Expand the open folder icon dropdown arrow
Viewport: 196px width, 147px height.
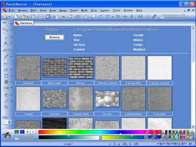click(28, 17)
